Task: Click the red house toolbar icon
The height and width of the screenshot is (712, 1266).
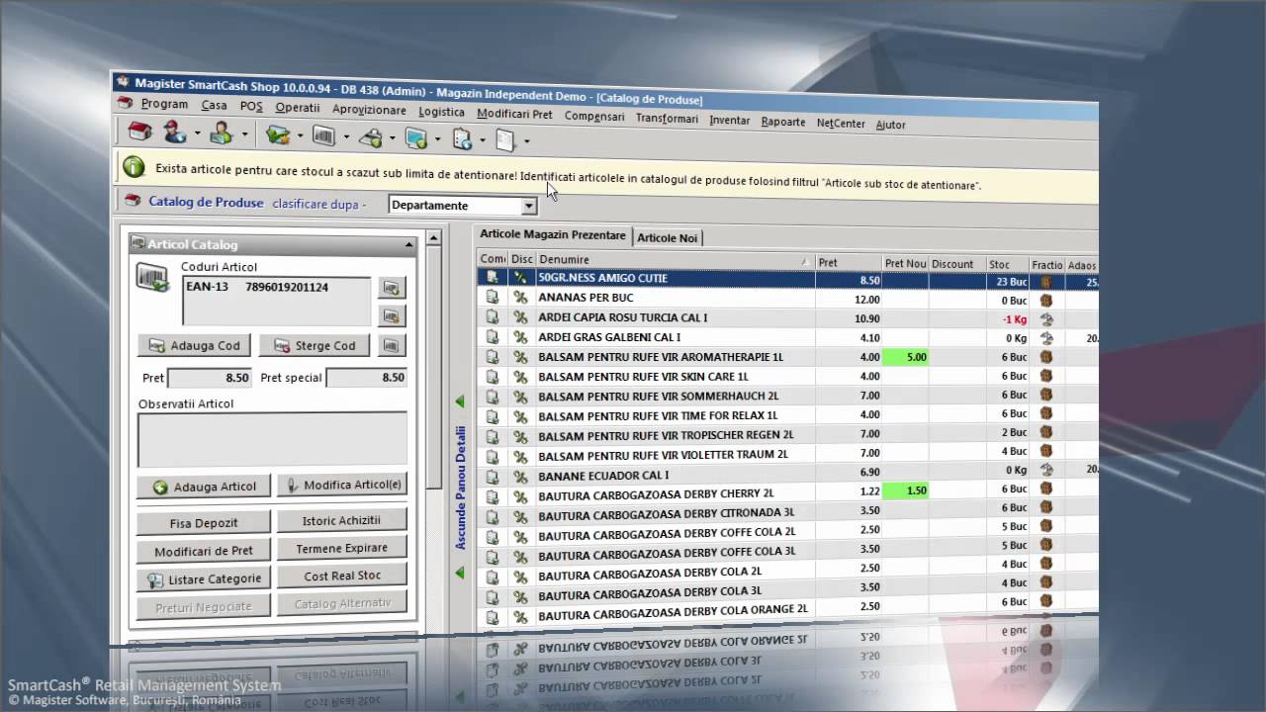Action: tap(139, 132)
